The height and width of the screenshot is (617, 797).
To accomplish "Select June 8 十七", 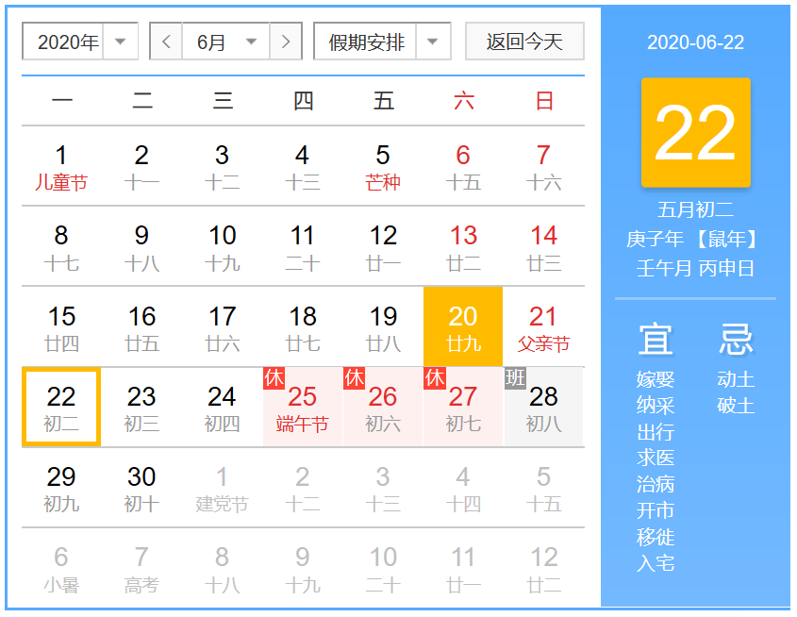I will point(61,247).
